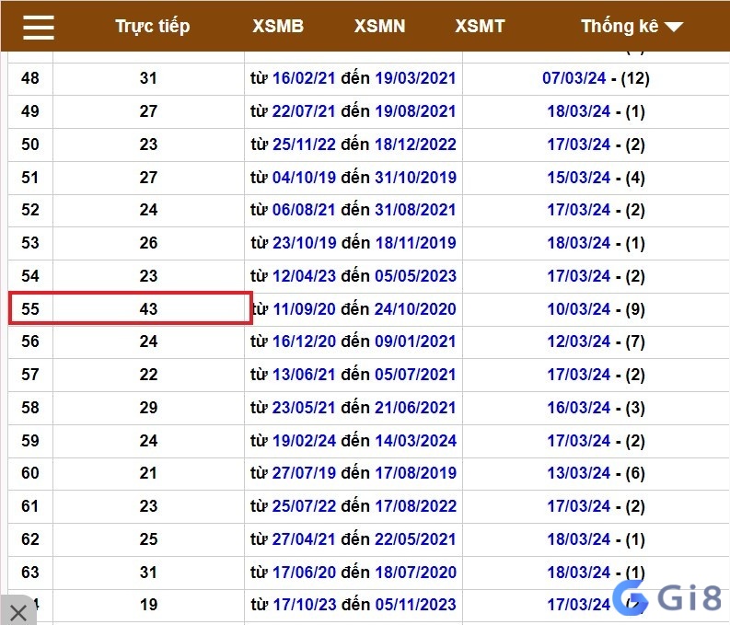Open the Trực tiếp menu item
This screenshot has height=625, width=730.
point(153,27)
